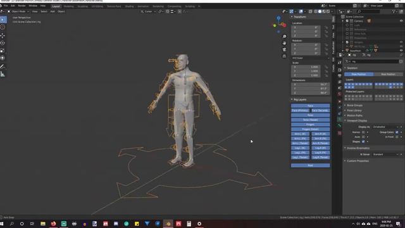Select the Cursor tool in toolbar

click(x=3, y=27)
